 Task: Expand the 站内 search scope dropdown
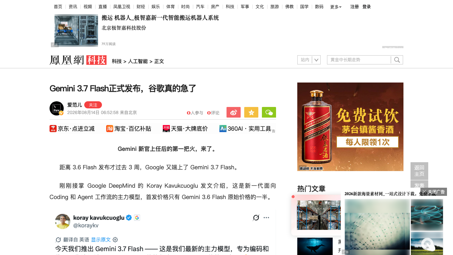(309, 60)
